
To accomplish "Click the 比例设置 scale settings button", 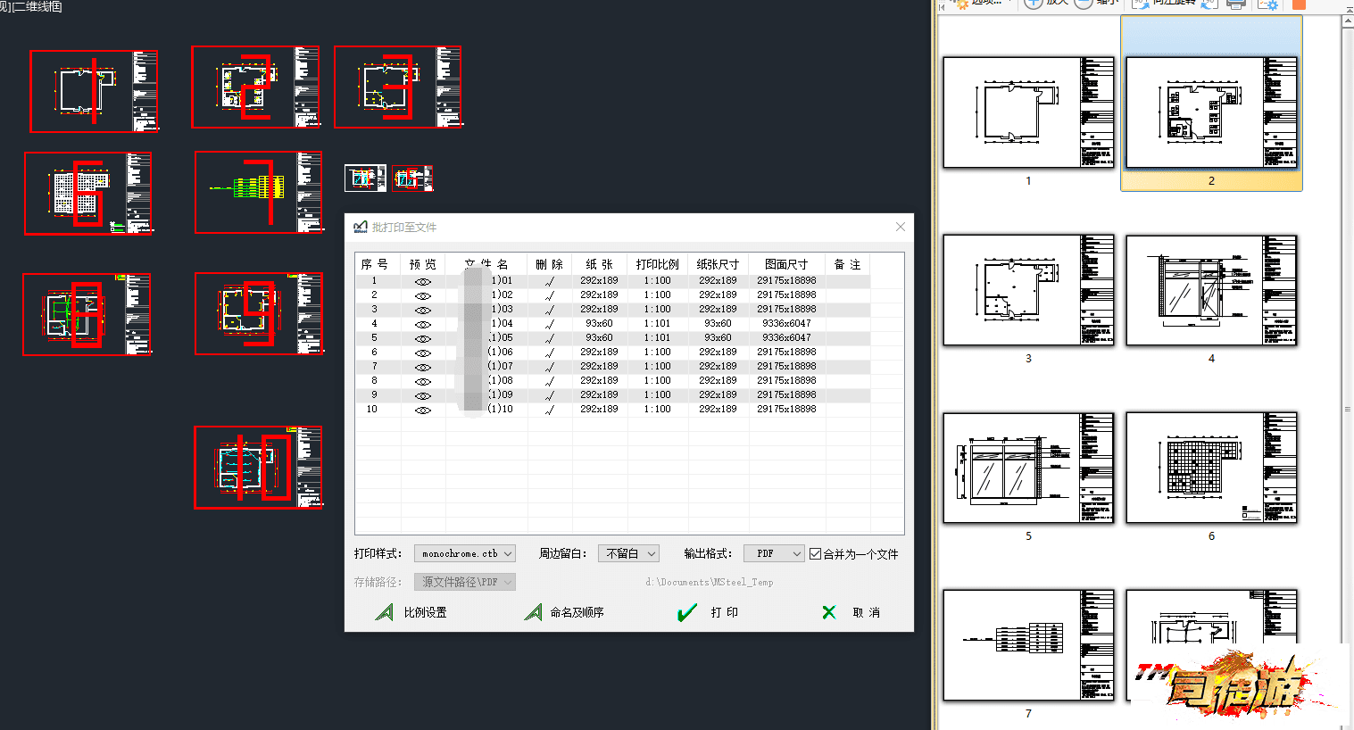I will tap(411, 612).
